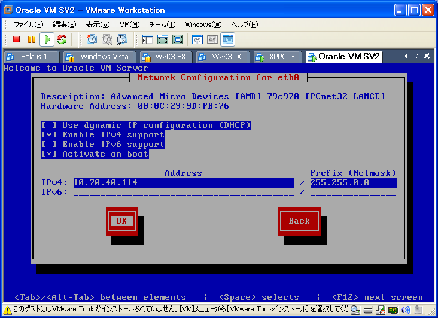Open the 編集(E) menu
The width and height of the screenshot is (438, 318).
click(x=65, y=25)
